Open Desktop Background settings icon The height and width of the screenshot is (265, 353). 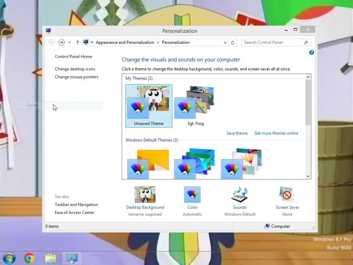145,195
